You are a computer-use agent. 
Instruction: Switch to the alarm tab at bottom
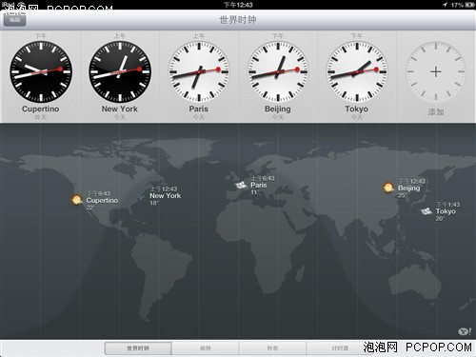click(x=206, y=348)
